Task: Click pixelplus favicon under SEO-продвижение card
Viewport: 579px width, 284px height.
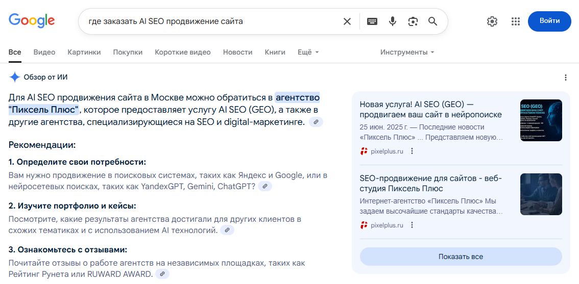Action: (x=364, y=225)
